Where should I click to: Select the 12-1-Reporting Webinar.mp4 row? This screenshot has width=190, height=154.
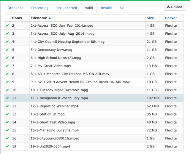(94, 106)
